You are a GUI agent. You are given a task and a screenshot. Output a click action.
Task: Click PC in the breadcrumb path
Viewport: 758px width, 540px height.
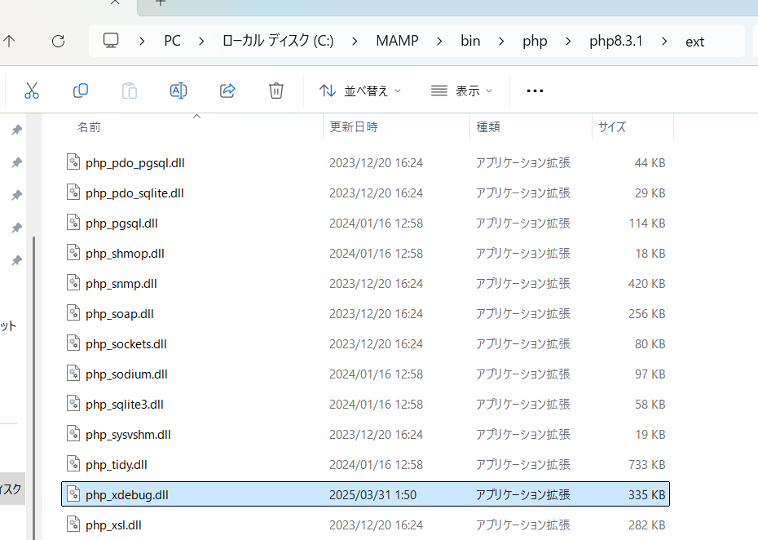click(172, 41)
